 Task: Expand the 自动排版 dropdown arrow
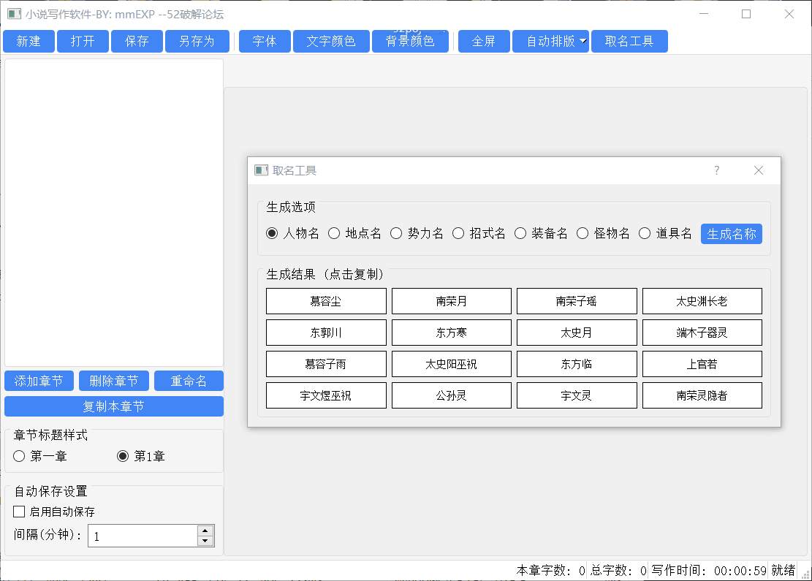(583, 42)
